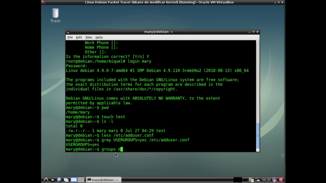
Task: Click the 'Work Phone []:' line
Action: pyautogui.click(x=101, y=43)
